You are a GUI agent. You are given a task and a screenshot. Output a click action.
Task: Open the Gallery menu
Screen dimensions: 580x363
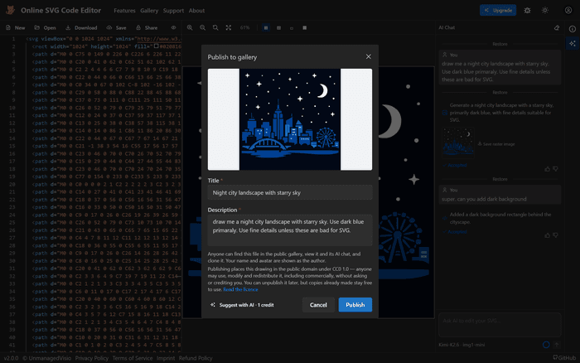(149, 11)
